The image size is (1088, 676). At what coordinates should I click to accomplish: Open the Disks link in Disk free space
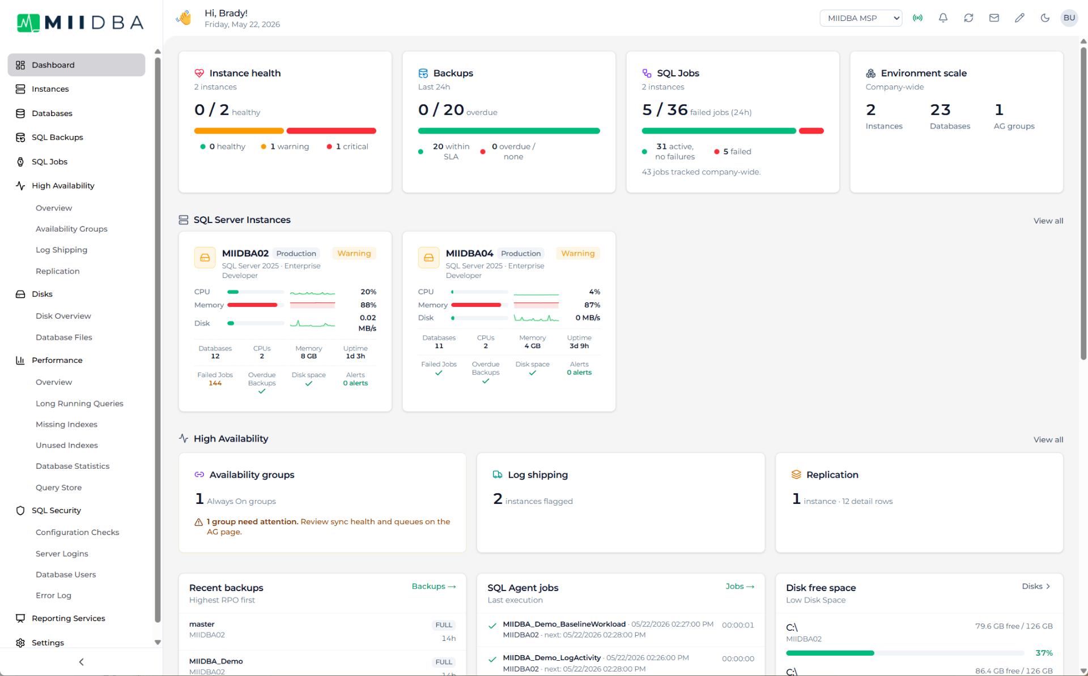pos(1036,587)
